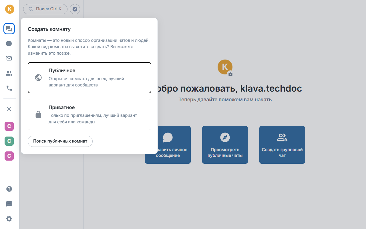The height and width of the screenshot is (229, 366).
Task: Click the compass explore icon by search
Action: [x=75, y=9]
